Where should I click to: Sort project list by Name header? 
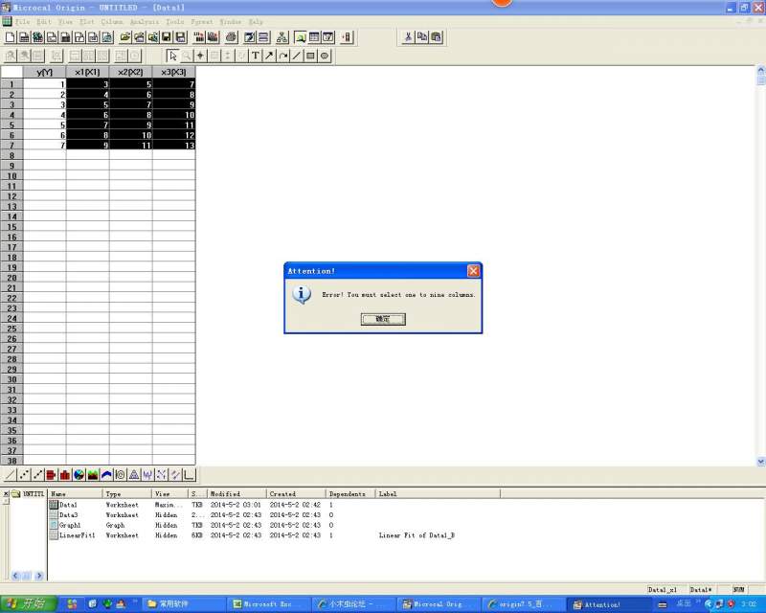76,493
